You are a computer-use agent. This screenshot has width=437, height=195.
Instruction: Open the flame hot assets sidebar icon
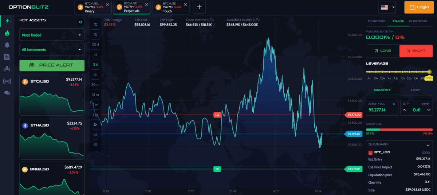coord(7,33)
